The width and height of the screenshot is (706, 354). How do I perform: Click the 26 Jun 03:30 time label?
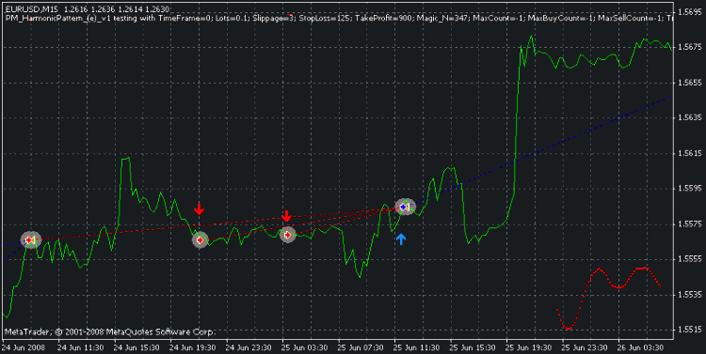pyautogui.click(x=641, y=347)
